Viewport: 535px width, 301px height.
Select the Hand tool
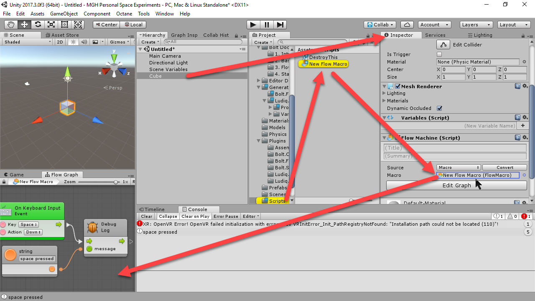click(11, 25)
